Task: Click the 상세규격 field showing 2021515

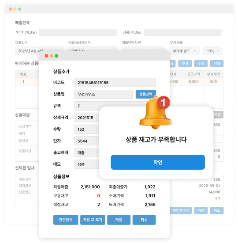Action: 86,118
